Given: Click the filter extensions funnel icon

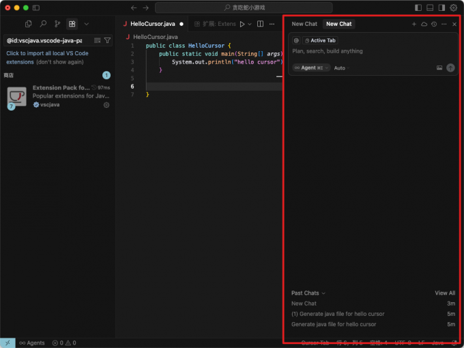Looking at the screenshot, I should (x=107, y=40).
